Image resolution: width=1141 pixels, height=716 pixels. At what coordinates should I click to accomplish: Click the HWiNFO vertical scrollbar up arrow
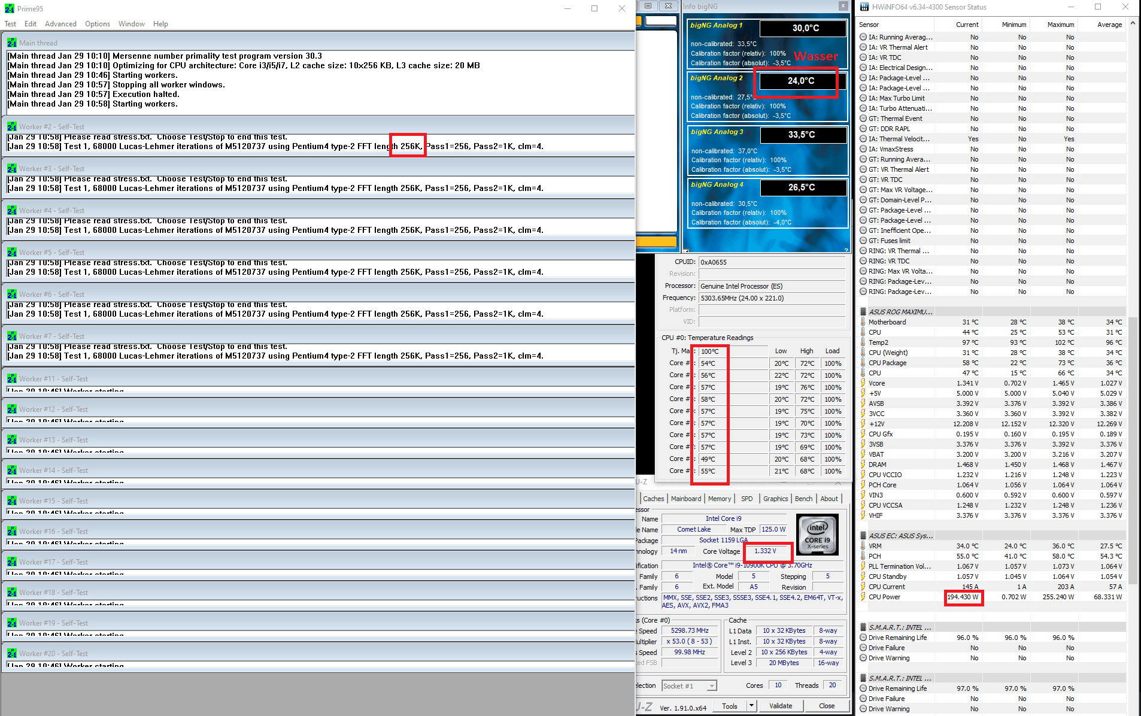tap(1133, 24)
